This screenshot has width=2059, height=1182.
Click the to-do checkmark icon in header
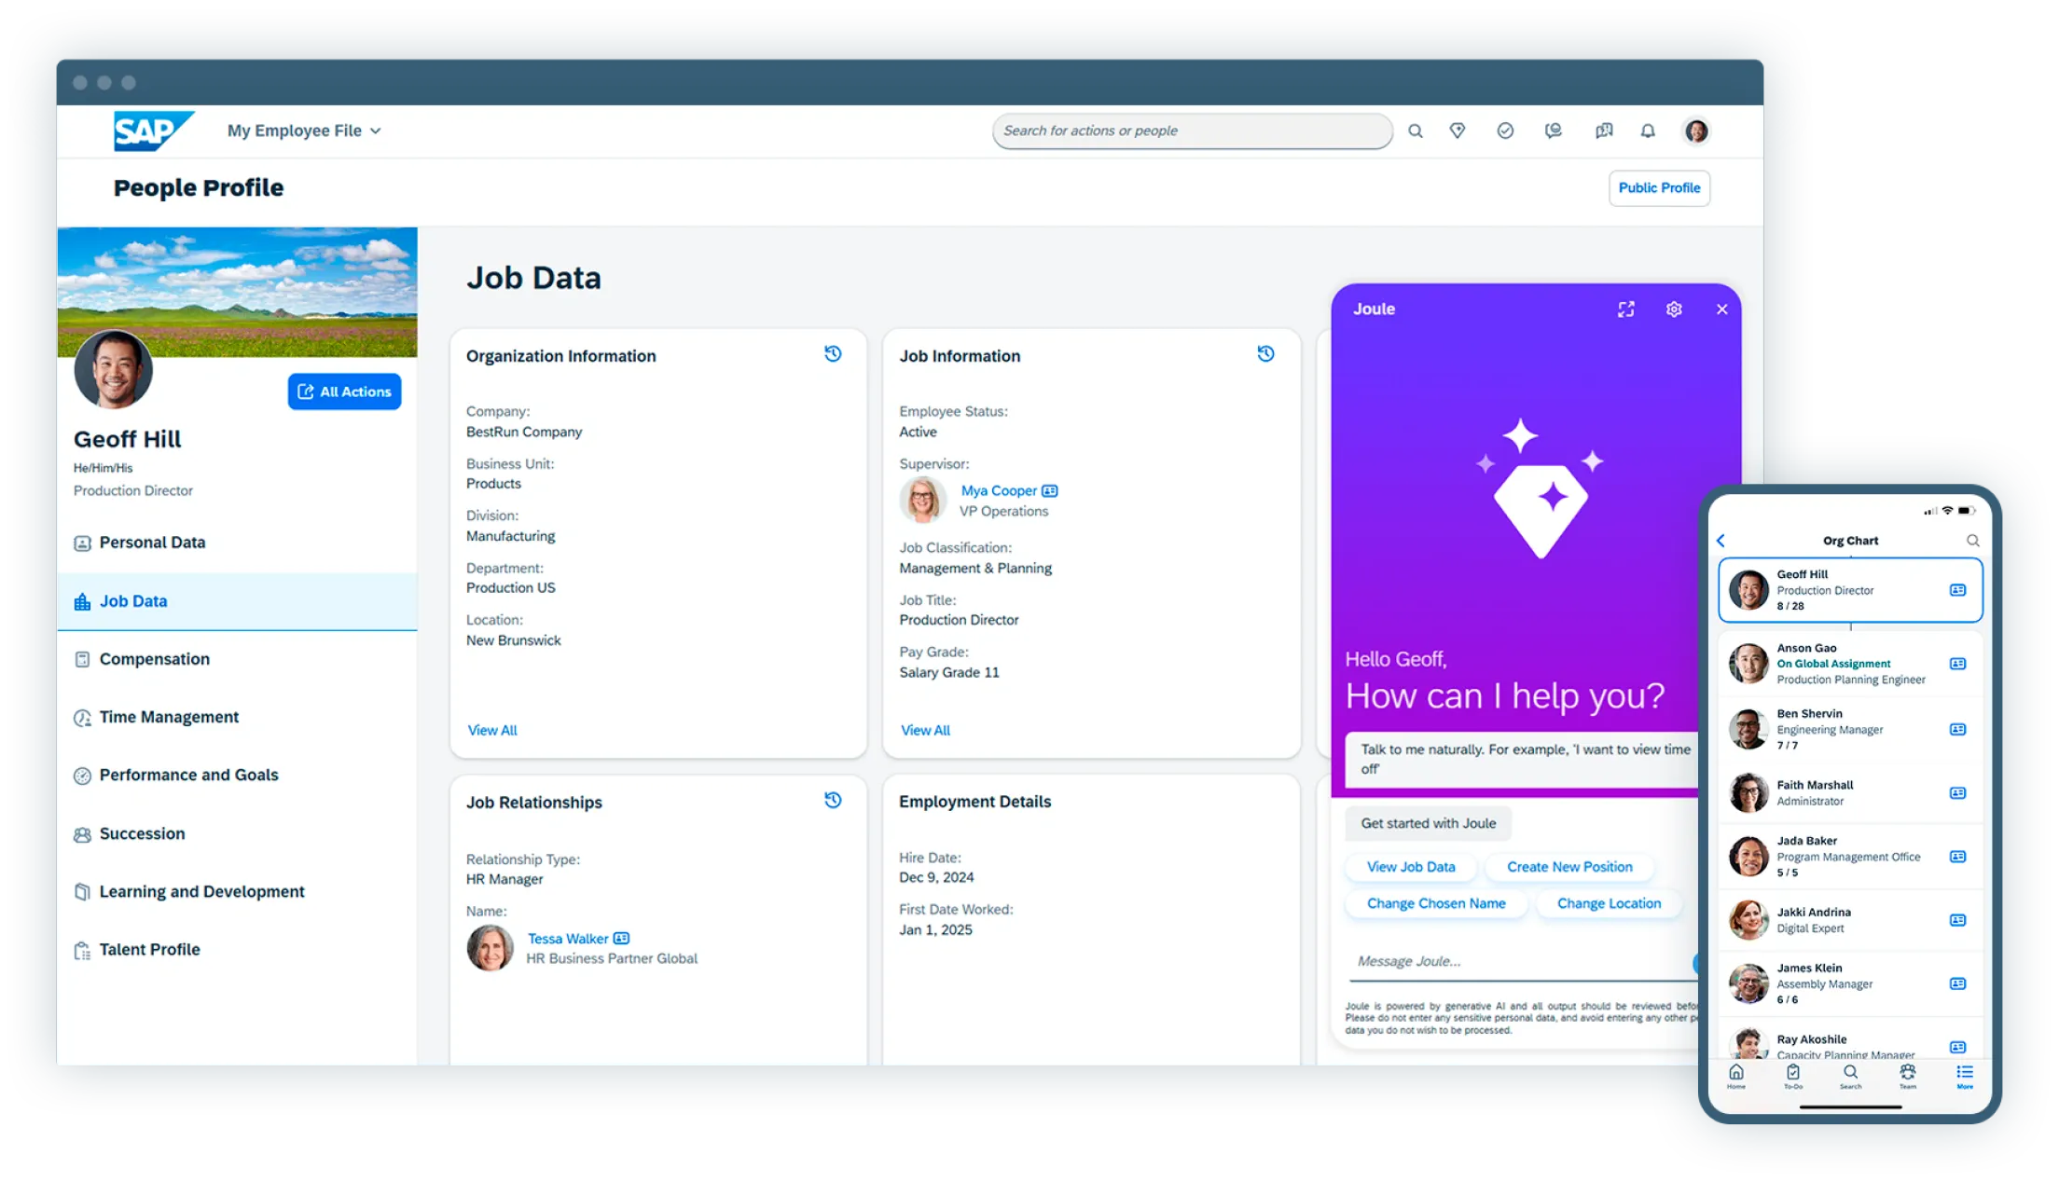(x=1505, y=131)
